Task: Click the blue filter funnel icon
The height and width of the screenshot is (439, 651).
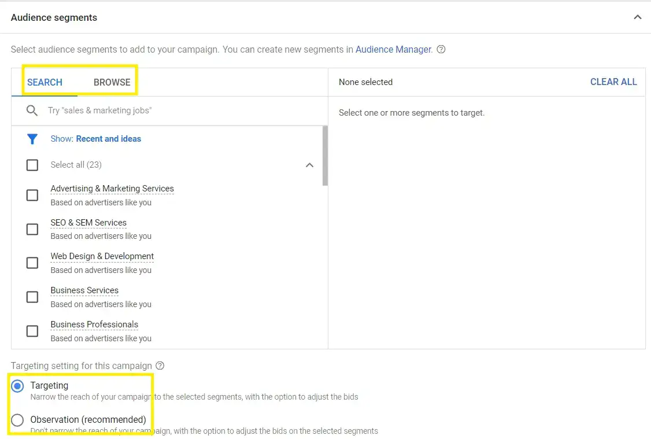Action: pos(32,139)
